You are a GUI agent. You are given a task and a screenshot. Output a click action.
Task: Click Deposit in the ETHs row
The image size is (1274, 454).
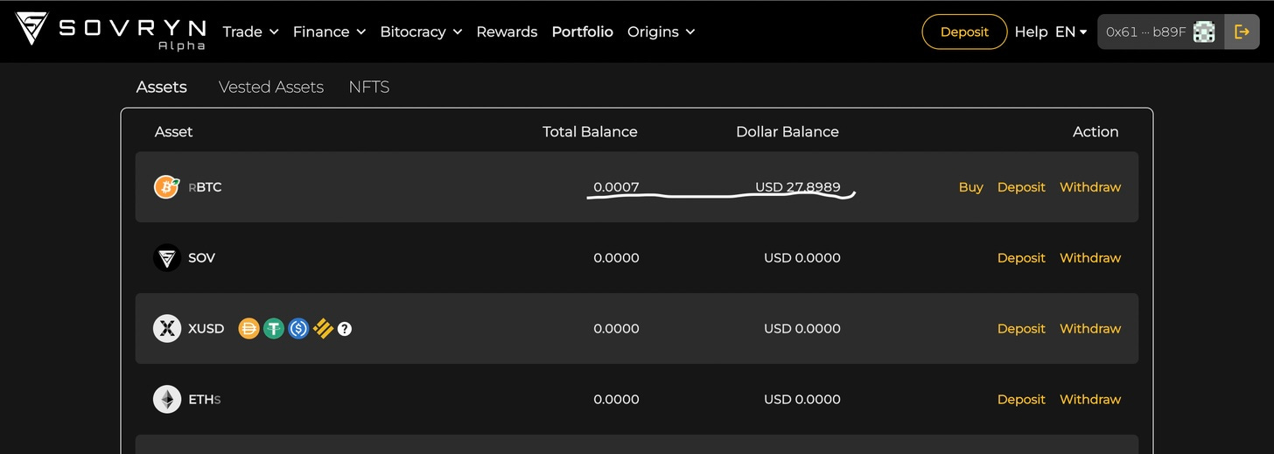pos(1021,400)
